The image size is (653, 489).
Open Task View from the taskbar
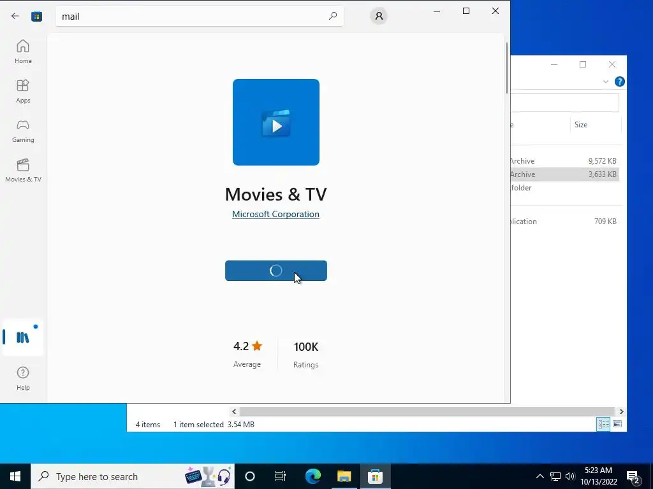281,476
